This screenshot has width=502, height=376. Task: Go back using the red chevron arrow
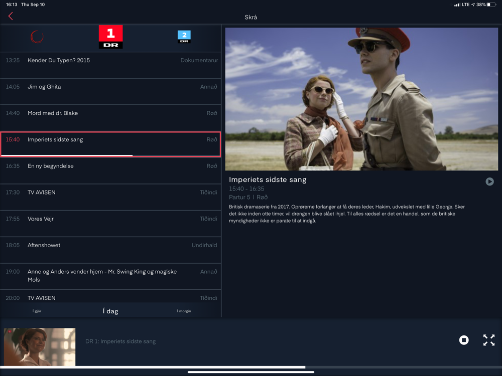point(11,16)
